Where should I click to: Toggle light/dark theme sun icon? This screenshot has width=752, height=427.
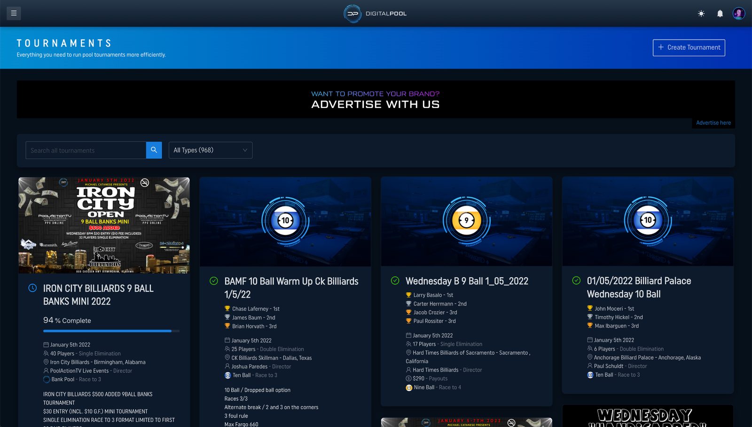[701, 14]
